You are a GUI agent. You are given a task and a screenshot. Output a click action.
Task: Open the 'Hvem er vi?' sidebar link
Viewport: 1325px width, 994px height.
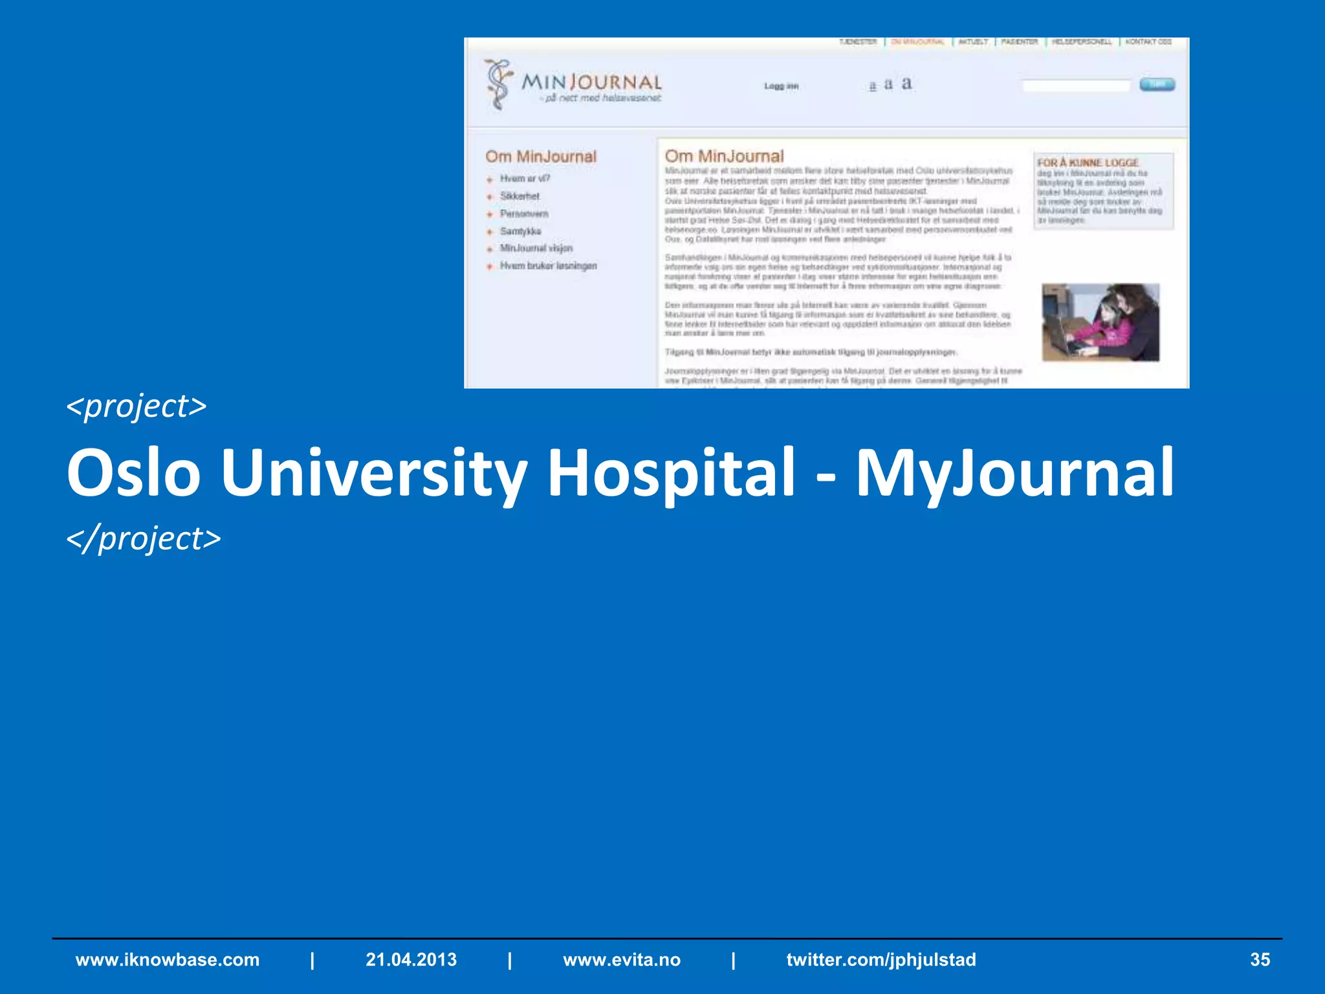pos(525,179)
